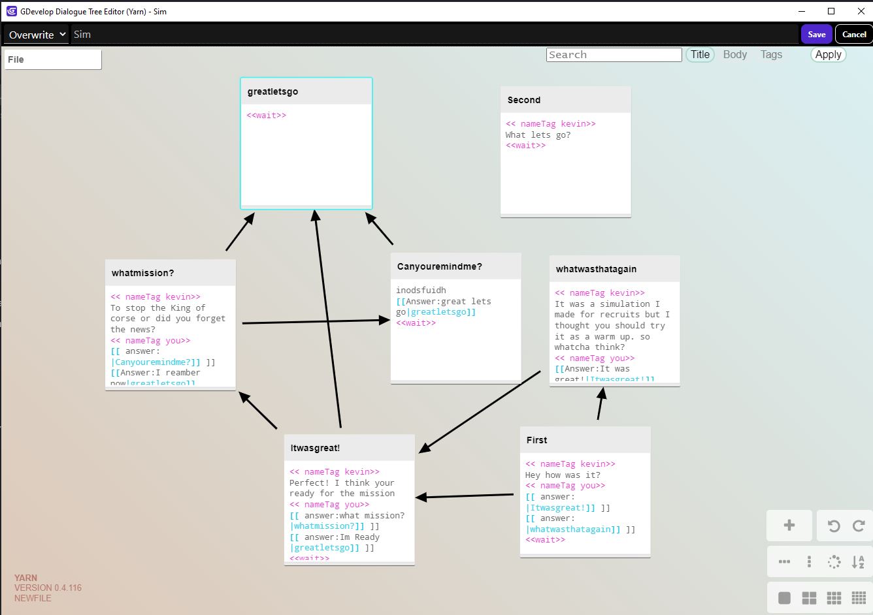The height and width of the screenshot is (615, 873).
Task: Switch to the 3x3 grid zoom level
Action: point(834,597)
